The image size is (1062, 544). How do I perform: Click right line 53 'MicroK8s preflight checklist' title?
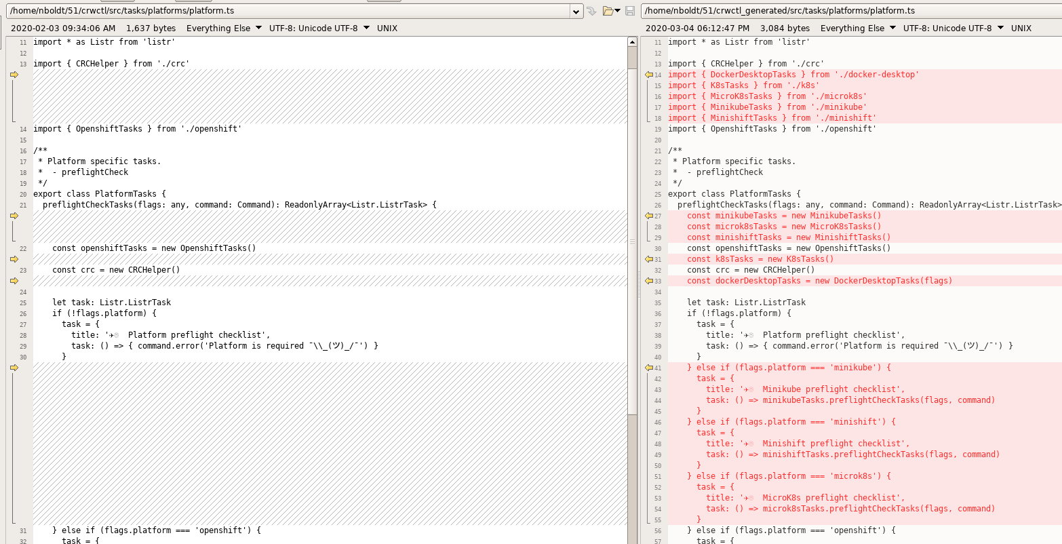[x=806, y=498]
